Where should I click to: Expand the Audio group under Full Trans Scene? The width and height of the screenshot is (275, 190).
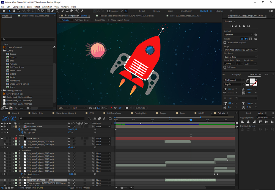click(16, 136)
